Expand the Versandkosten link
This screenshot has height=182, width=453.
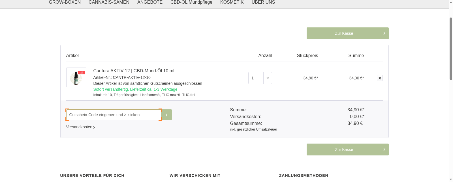tap(80, 127)
